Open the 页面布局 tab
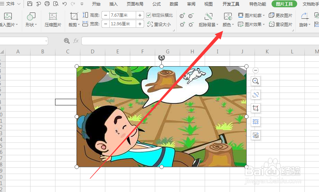Image resolution: width=319 pixels, height=192 pixels. [135, 4]
